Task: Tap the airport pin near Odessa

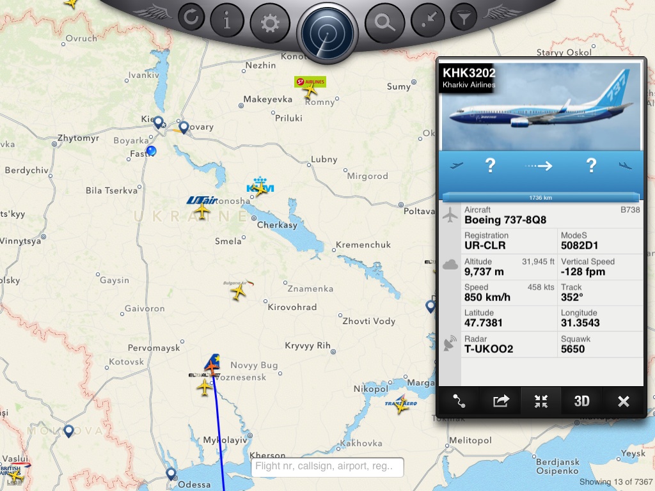Action: pyautogui.click(x=170, y=474)
